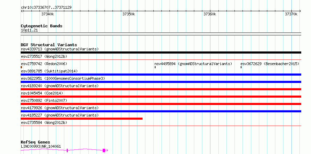Click the red nsv4189240 variant bar
This screenshot has height=154, width=311.
[x=161, y=89]
